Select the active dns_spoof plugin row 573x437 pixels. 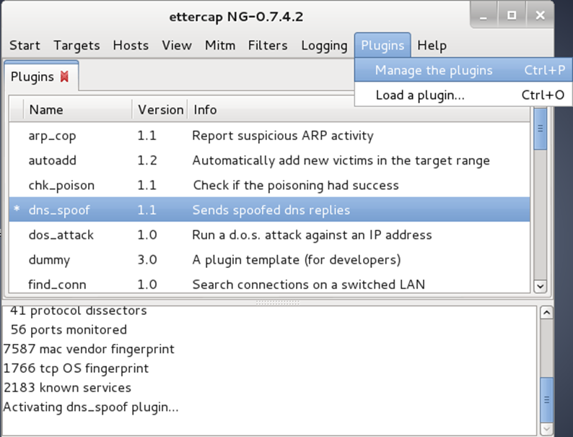(269, 210)
